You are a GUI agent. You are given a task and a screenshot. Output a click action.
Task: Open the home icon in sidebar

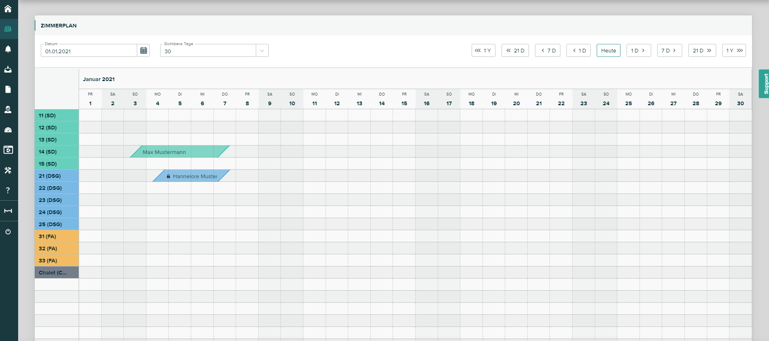click(x=8, y=8)
